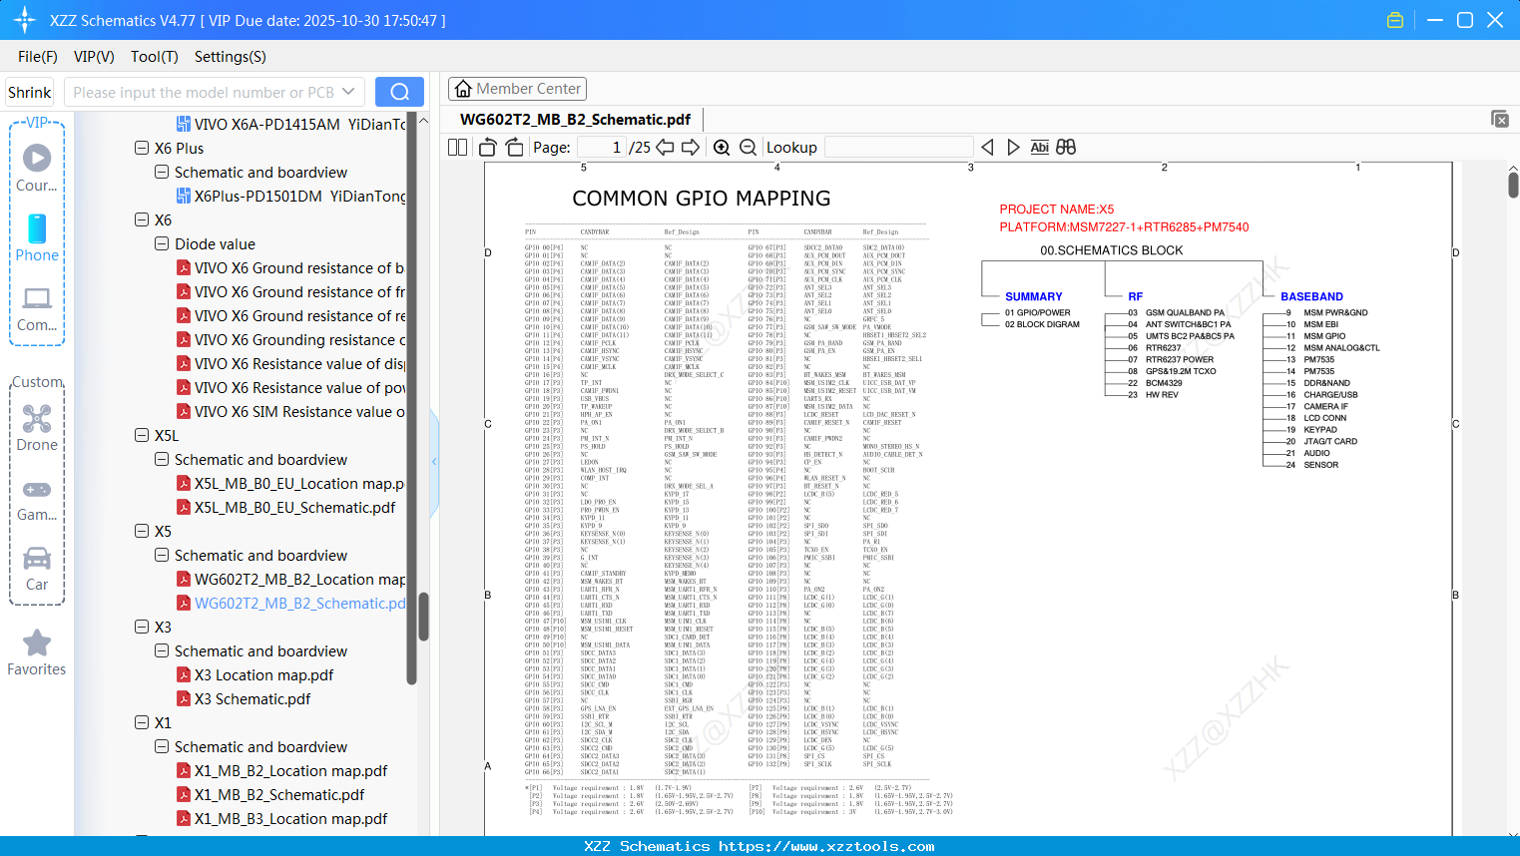Open the Drone schematics category
The height and width of the screenshot is (856, 1520).
pos(36,422)
